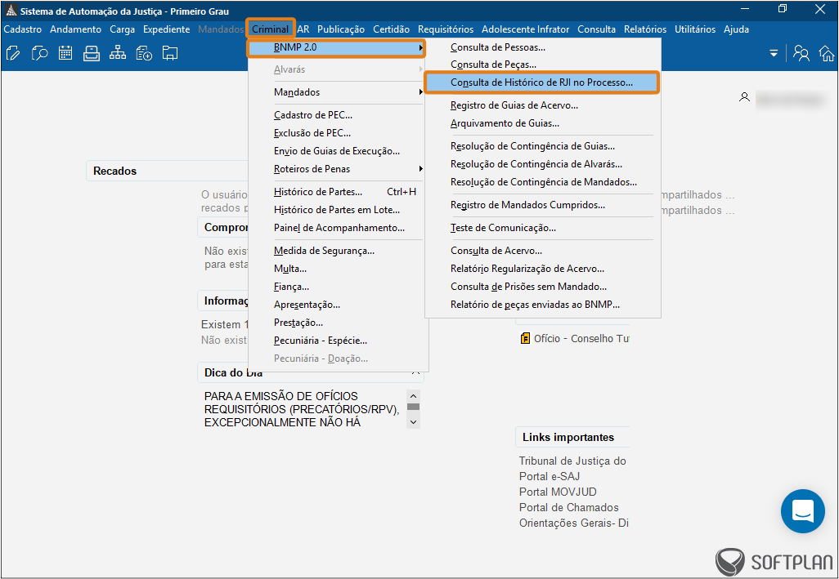839x579 pixels.
Task: Click Dica do Dia scrollbar down arrow
Action: (x=413, y=421)
